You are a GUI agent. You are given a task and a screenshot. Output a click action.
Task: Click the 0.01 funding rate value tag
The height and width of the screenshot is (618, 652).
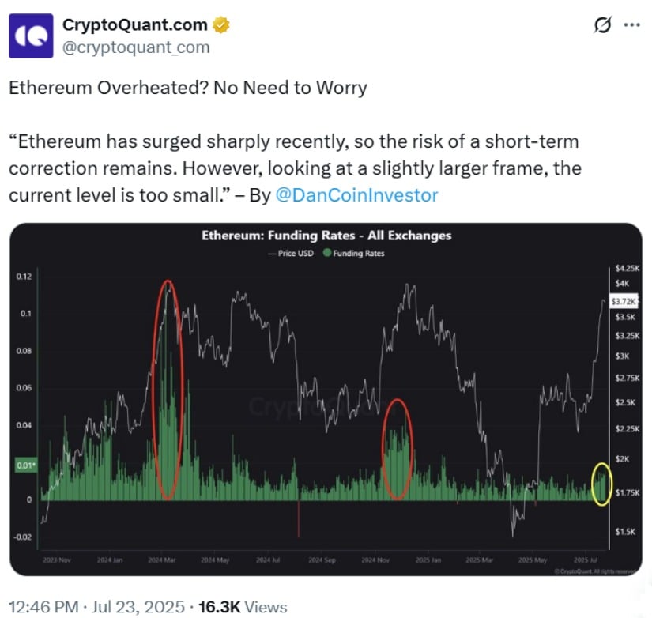[x=26, y=465]
